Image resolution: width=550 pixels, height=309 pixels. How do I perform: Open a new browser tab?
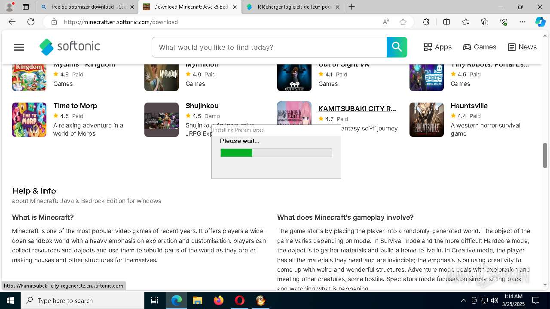click(x=352, y=7)
